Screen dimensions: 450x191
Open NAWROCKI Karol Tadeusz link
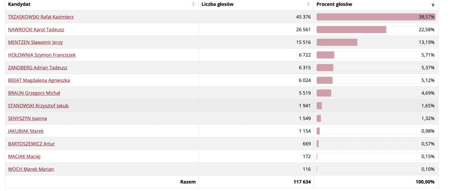tap(36, 29)
